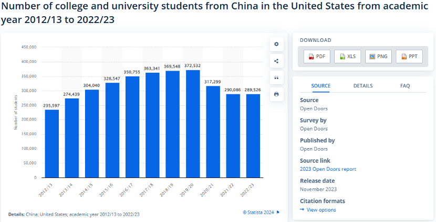Click the citation quote icon

click(x=276, y=77)
